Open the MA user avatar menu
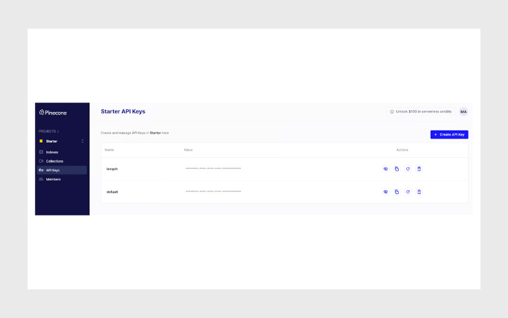The height and width of the screenshot is (318, 508). [464, 111]
